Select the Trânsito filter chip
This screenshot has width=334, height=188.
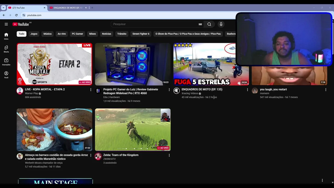(122, 34)
